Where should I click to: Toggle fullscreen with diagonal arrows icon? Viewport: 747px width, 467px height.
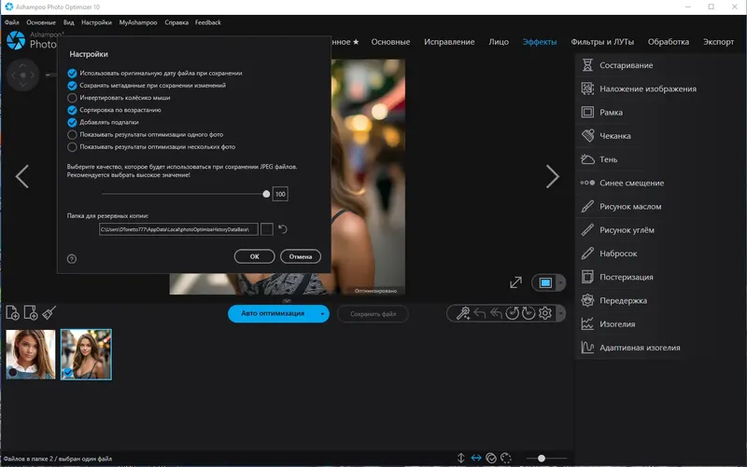(515, 282)
